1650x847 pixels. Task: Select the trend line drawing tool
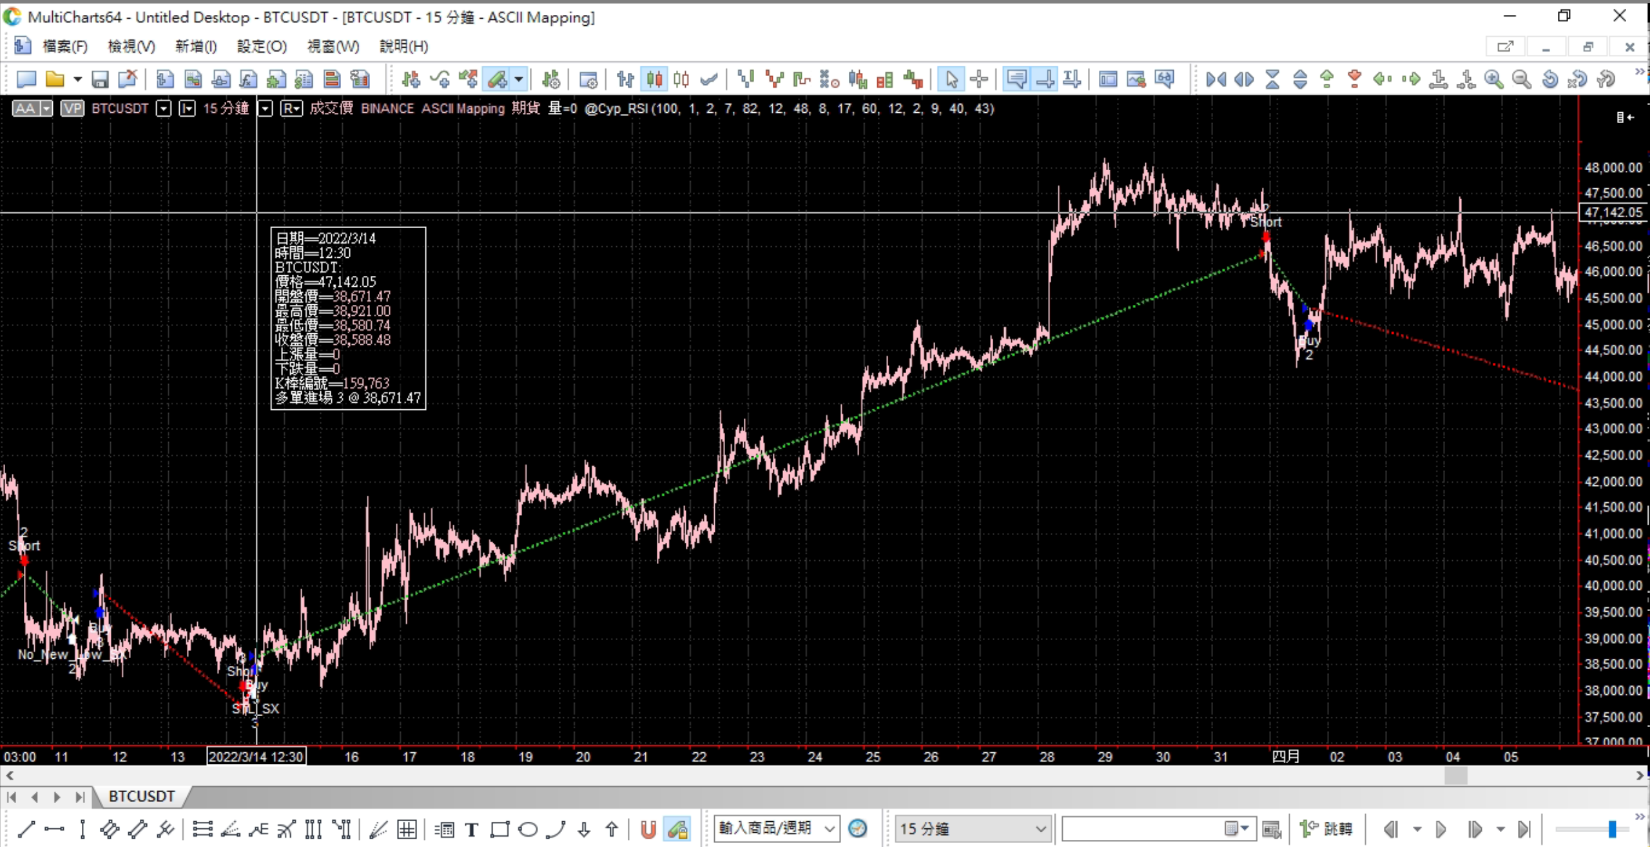point(26,829)
